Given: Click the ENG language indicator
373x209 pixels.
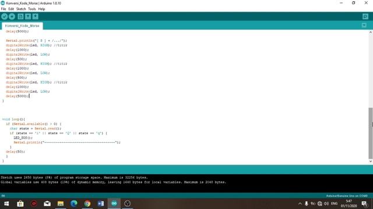Looking at the screenshot, I should click(x=334, y=204).
